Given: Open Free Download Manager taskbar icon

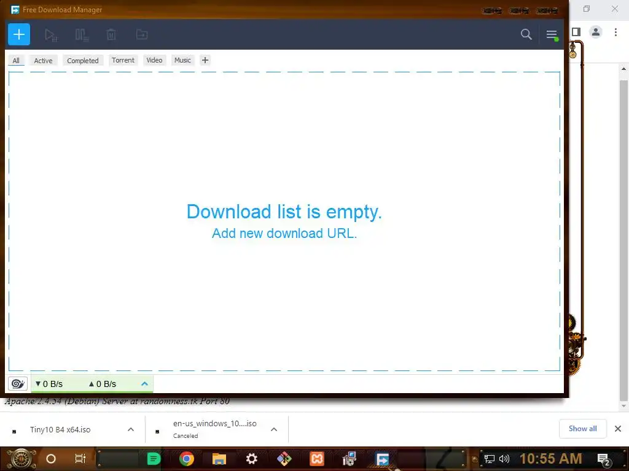Looking at the screenshot, I should pyautogui.click(x=382, y=459).
